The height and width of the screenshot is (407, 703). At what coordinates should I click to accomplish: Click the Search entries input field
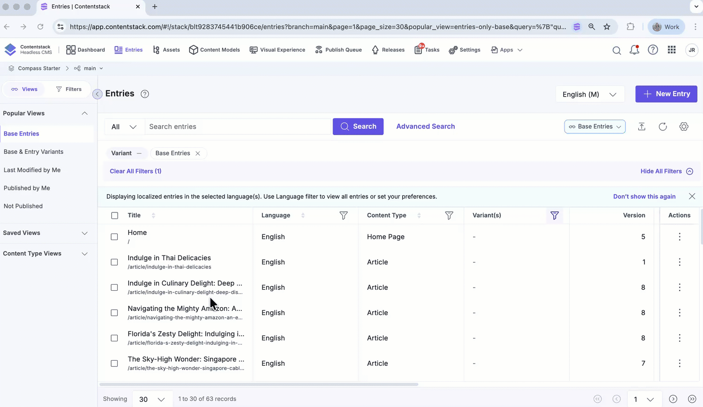click(237, 127)
